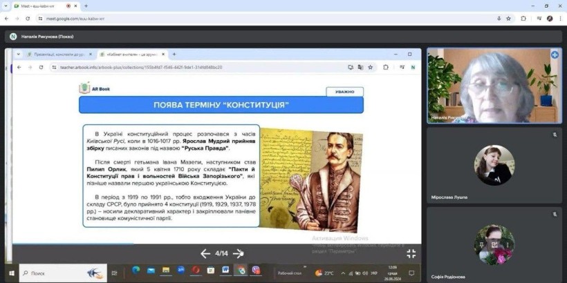Click the microphone permission icon in the address bar
This screenshot has height=283, width=567.
click(x=499, y=19)
